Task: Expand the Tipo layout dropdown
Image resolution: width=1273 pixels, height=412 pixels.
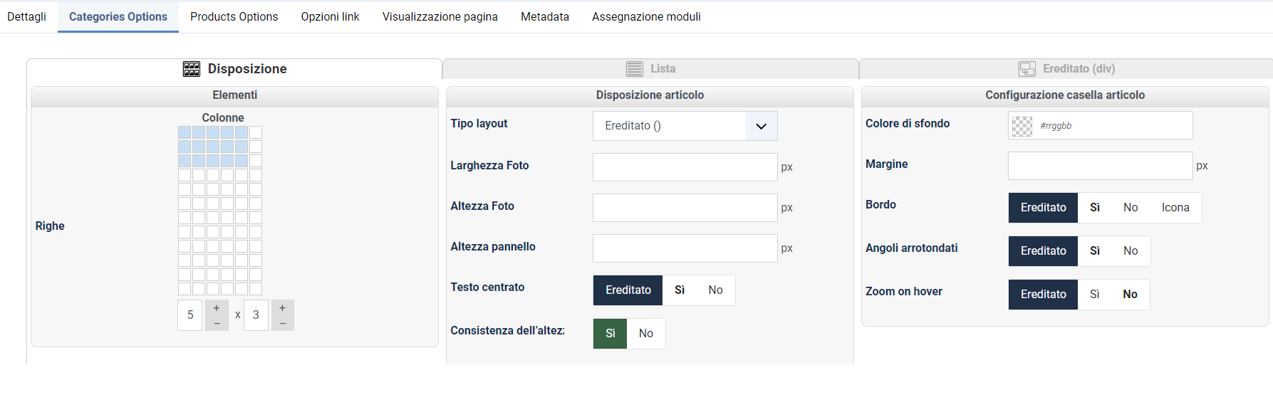Action: tap(685, 126)
